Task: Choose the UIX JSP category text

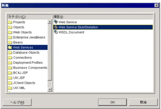Action: pyautogui.click(x=19, y=78)
